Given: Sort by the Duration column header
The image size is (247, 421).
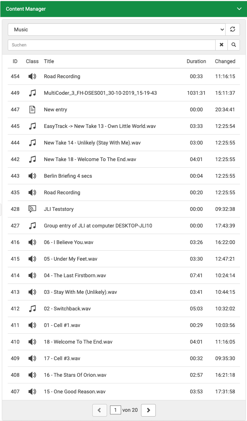Looking at the screenshot, I should tap(196, 61).
